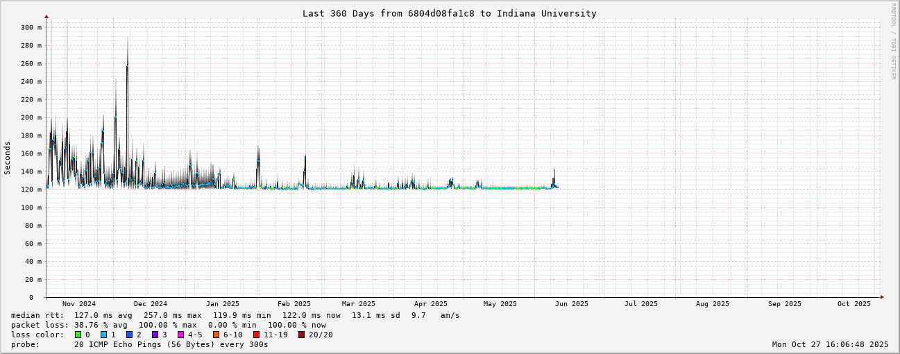Click the graph title mentioning Indiana University
This screenshot has width=900, height=354.
[x=449, y=13]
